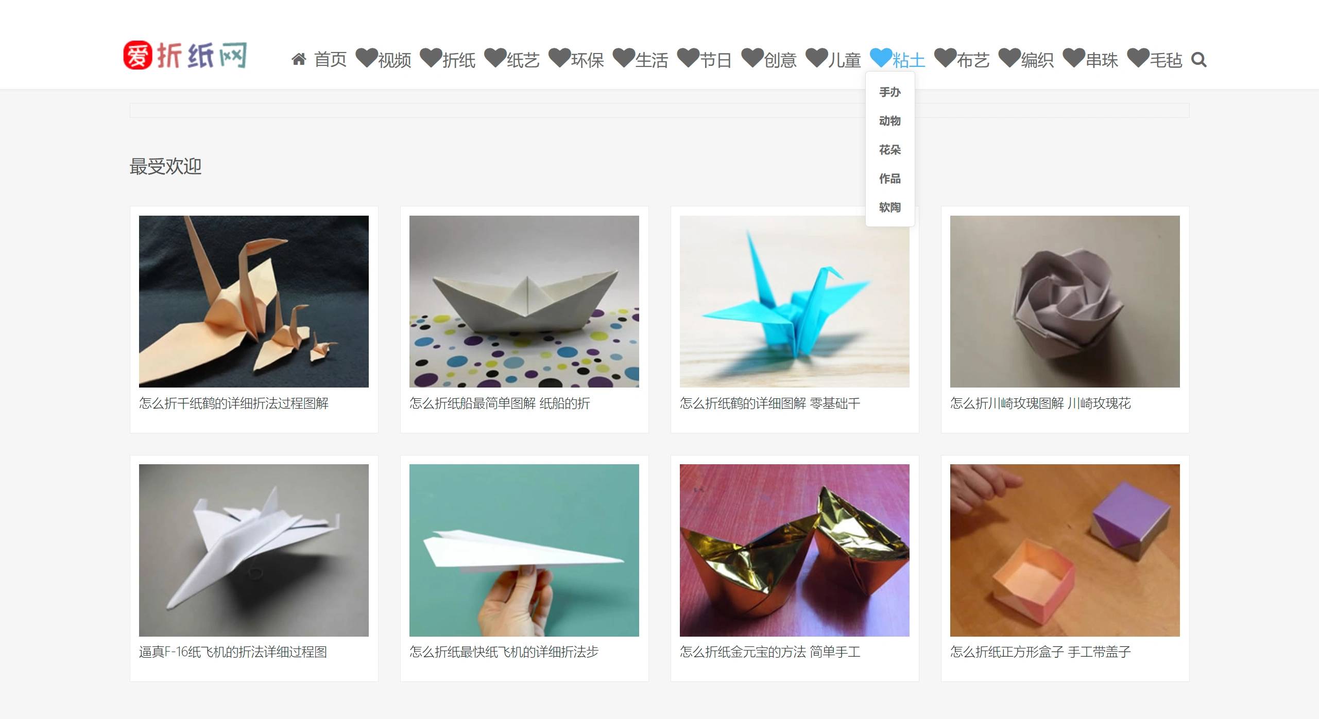Click the heart icon before 毛毡
The height and width of the screenshot is (719, 1319).
[x=1138, y=58]
